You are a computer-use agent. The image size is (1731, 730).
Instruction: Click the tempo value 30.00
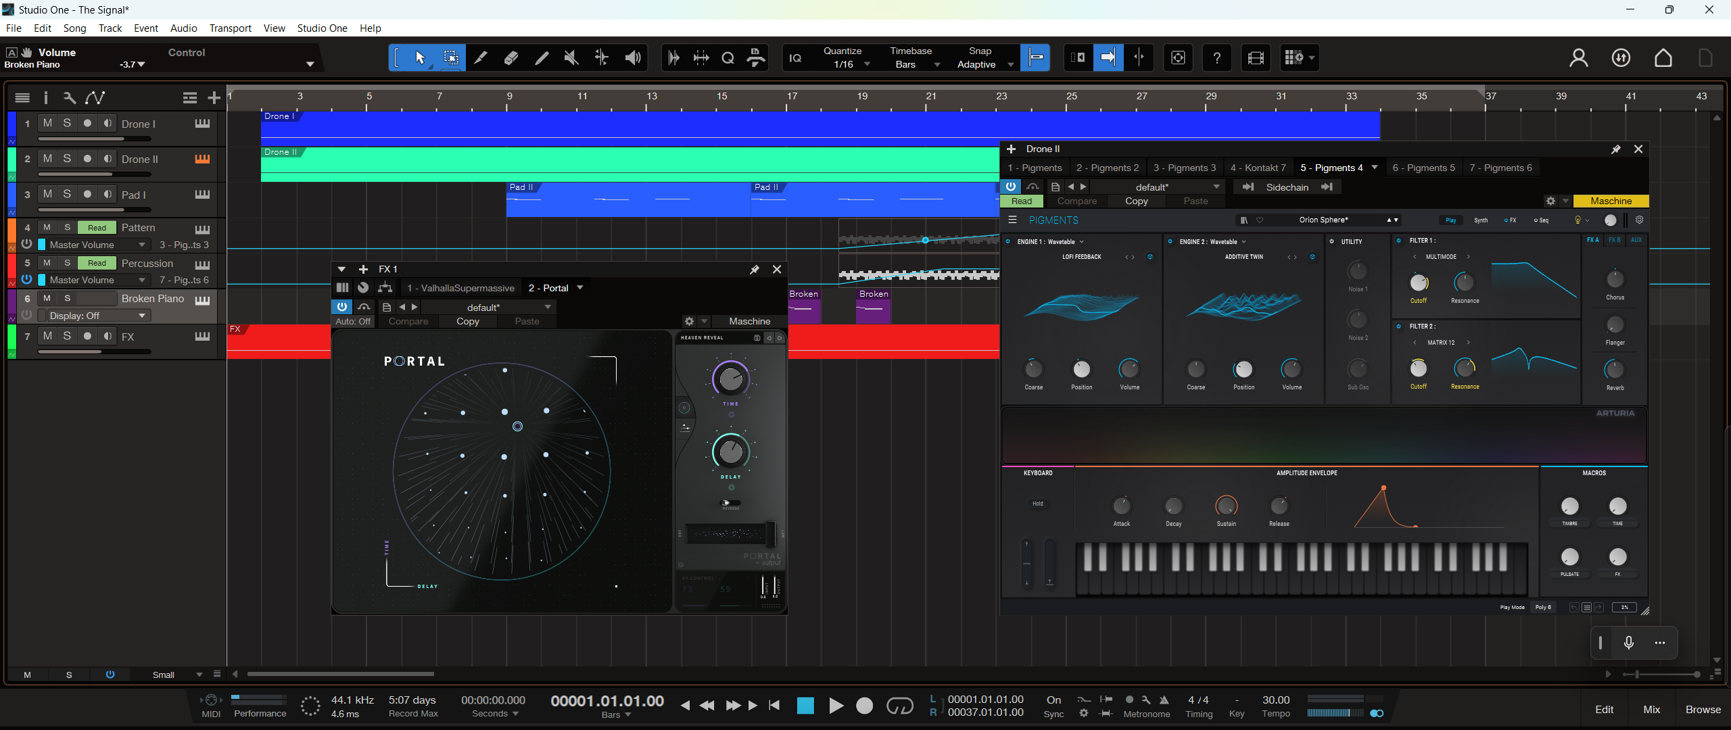1276,700
